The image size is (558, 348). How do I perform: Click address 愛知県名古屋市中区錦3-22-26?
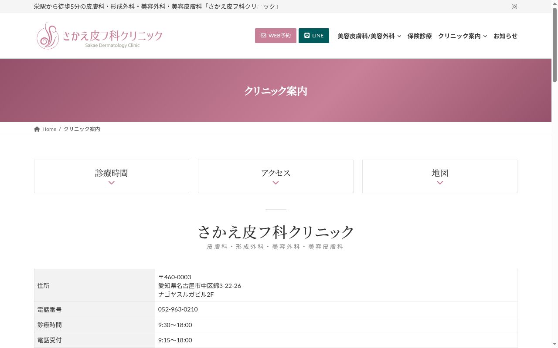(x=200, y=286)
